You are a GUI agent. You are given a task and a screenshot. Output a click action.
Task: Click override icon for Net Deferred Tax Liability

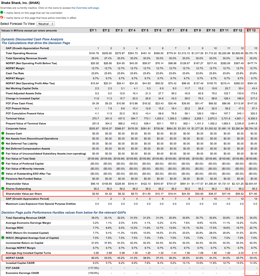point(3,143)
